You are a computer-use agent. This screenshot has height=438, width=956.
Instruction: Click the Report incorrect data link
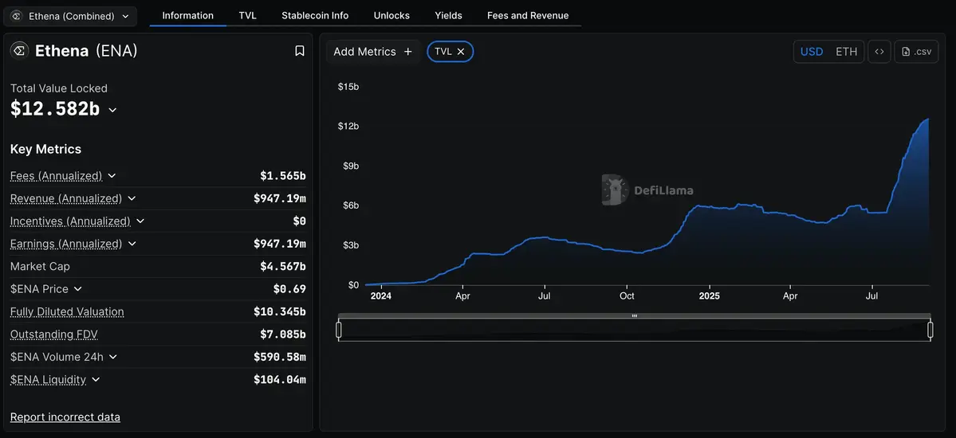coord(65,417)
